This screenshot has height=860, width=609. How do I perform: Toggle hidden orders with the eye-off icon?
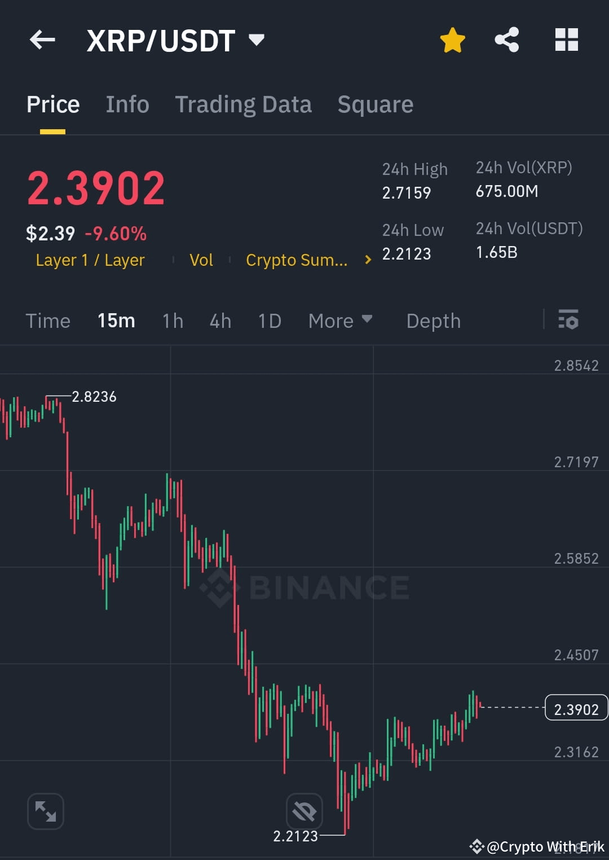(303, 811)
